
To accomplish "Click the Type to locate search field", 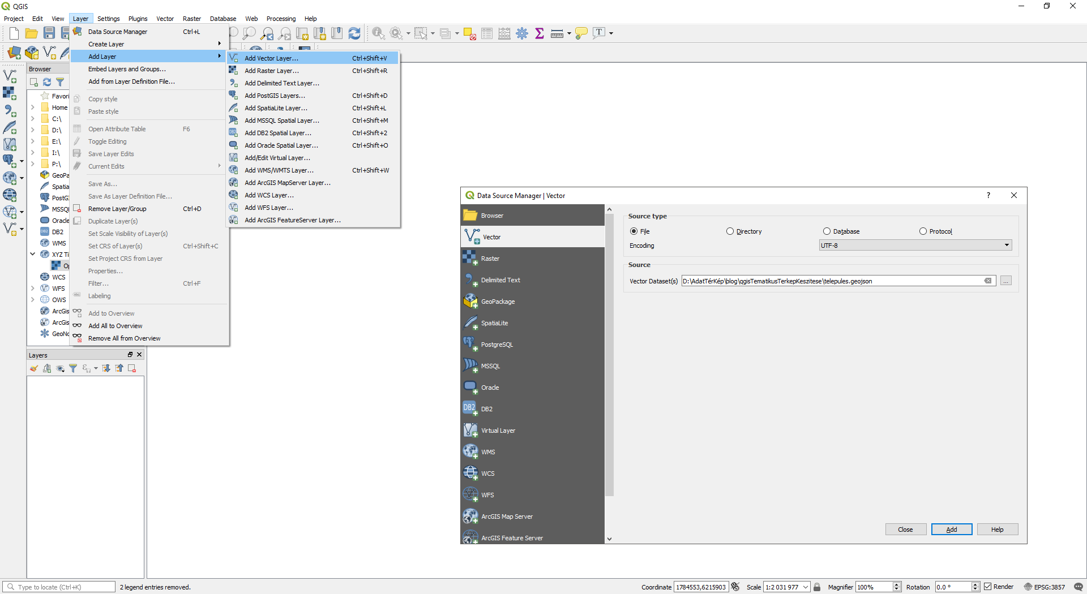I will pyautogui.click(x=59, y=587).
